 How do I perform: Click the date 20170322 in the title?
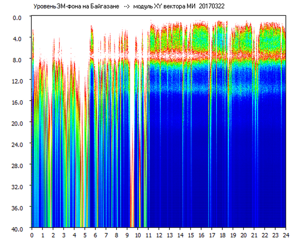coord(211,6)
